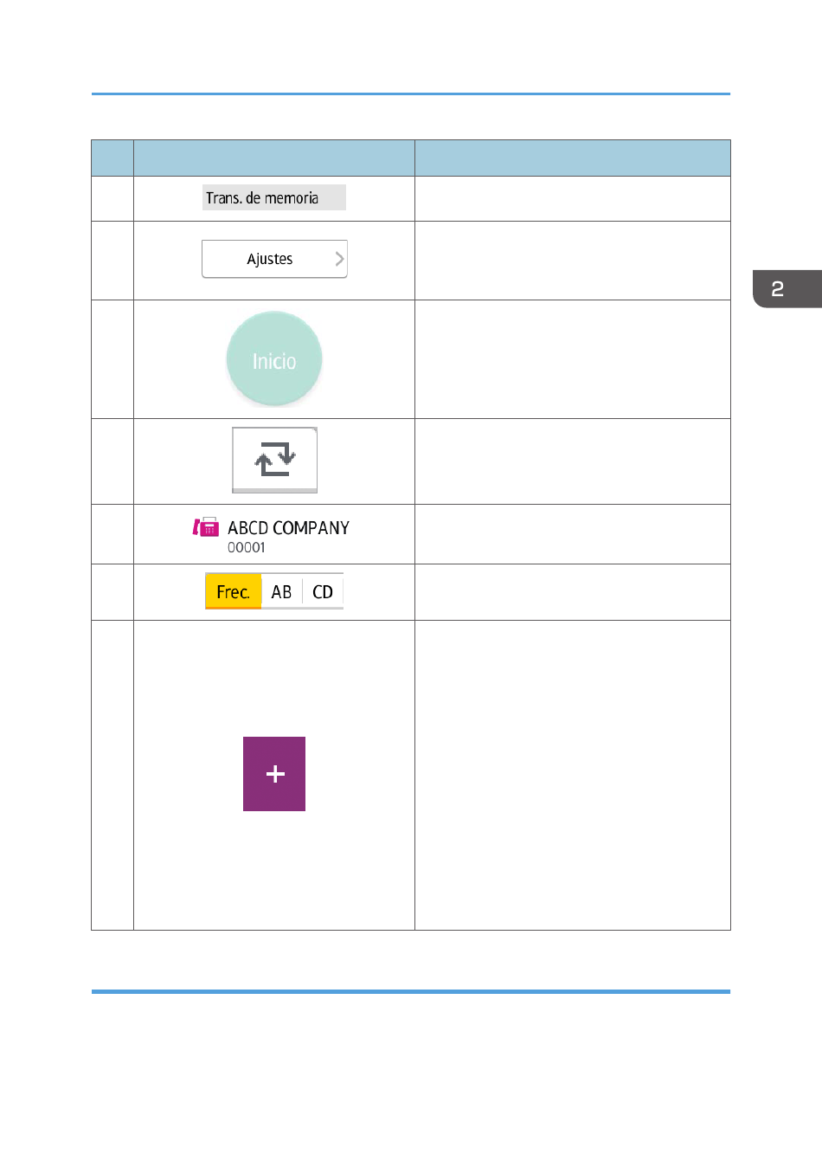Image resolution: width=822 pixels, height=1167 pixels.
Task: Click the empty cell right of the swap icon
Action: pos(573,461)
